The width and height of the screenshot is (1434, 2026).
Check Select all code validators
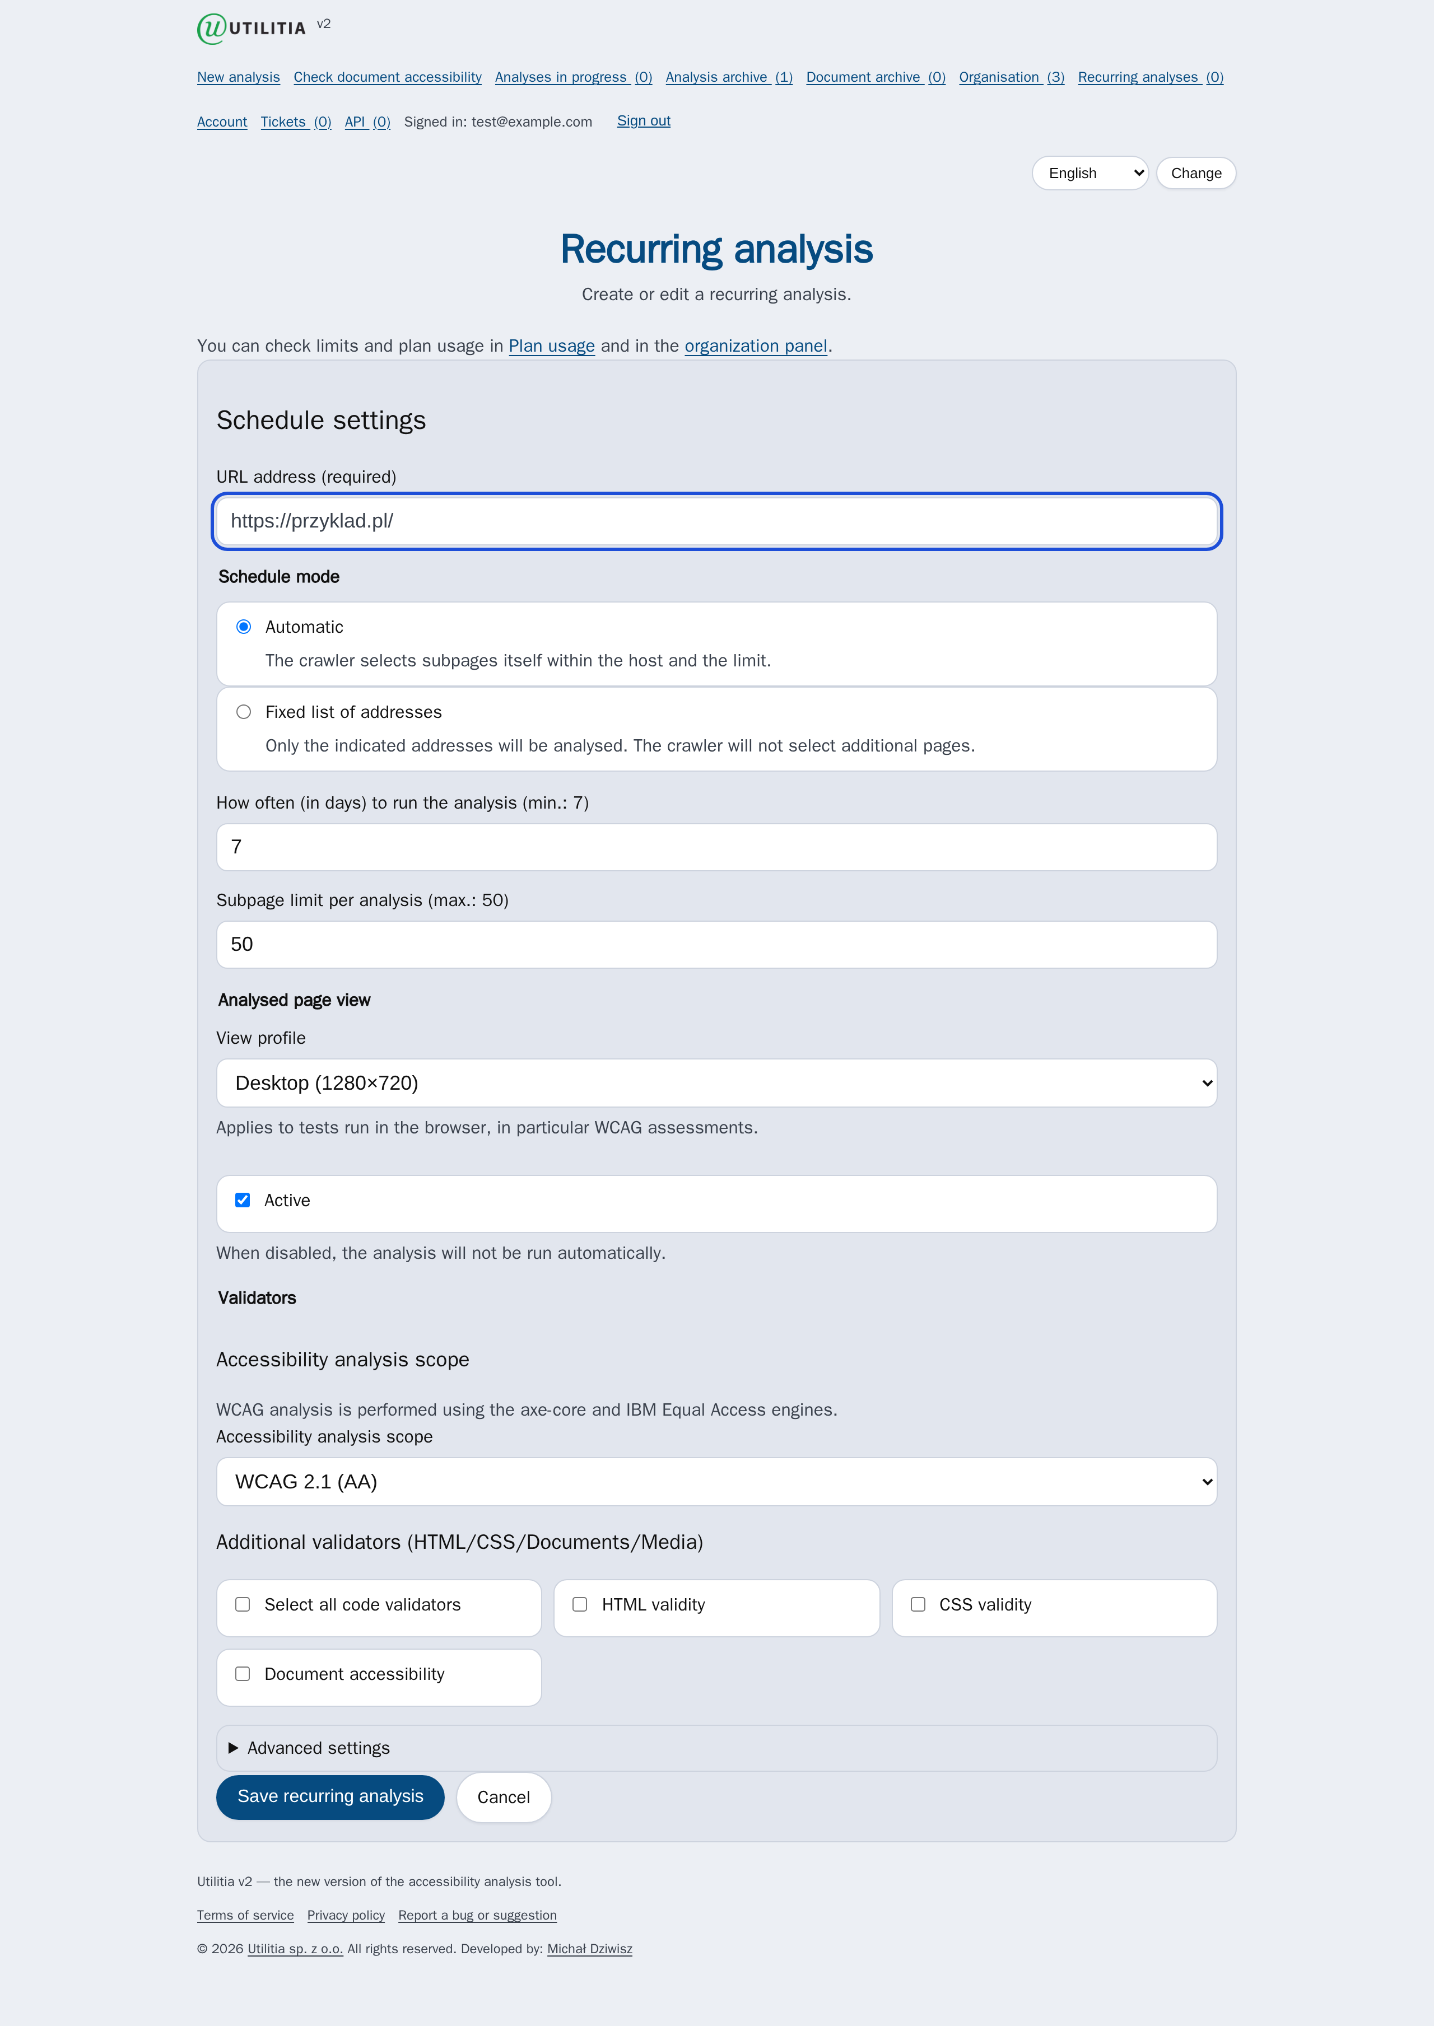coord(243,1604)
